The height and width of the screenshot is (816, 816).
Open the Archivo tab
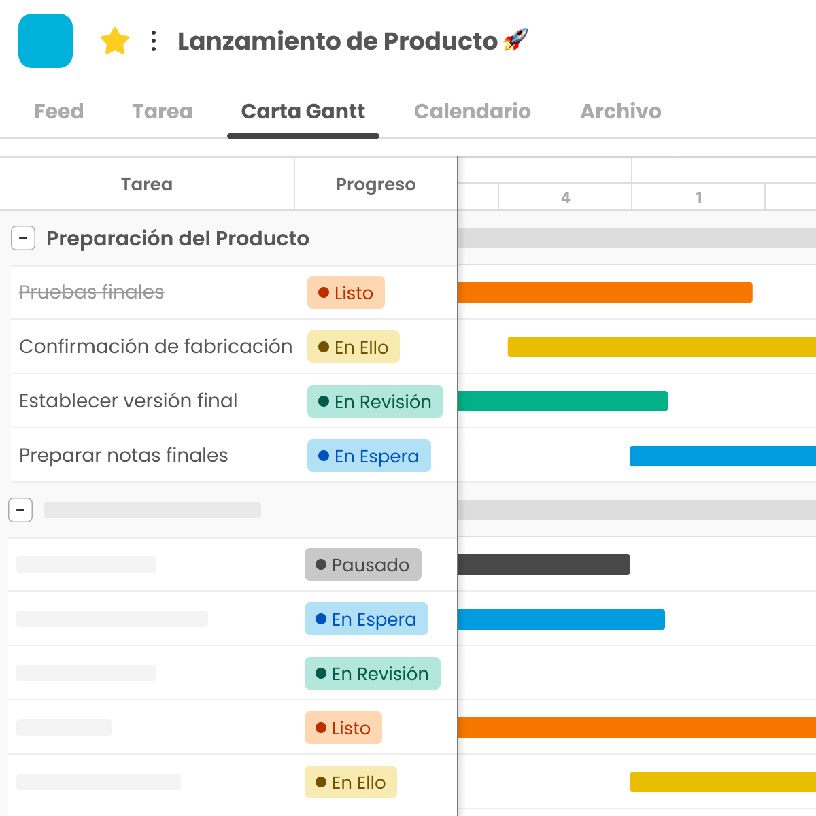(x=620, y=112)
